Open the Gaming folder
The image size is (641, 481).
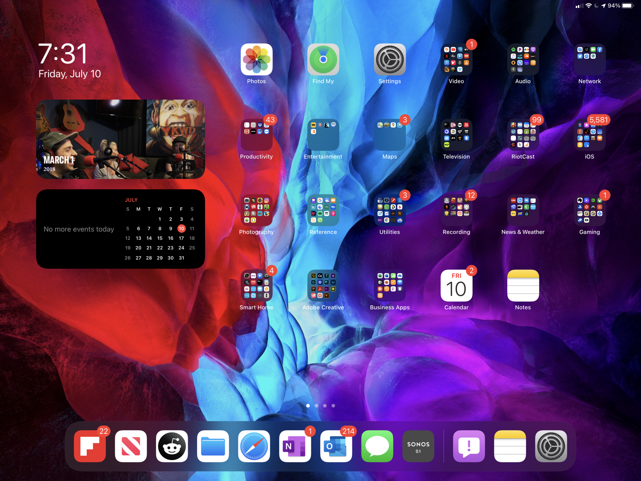(x=589, y=210)
